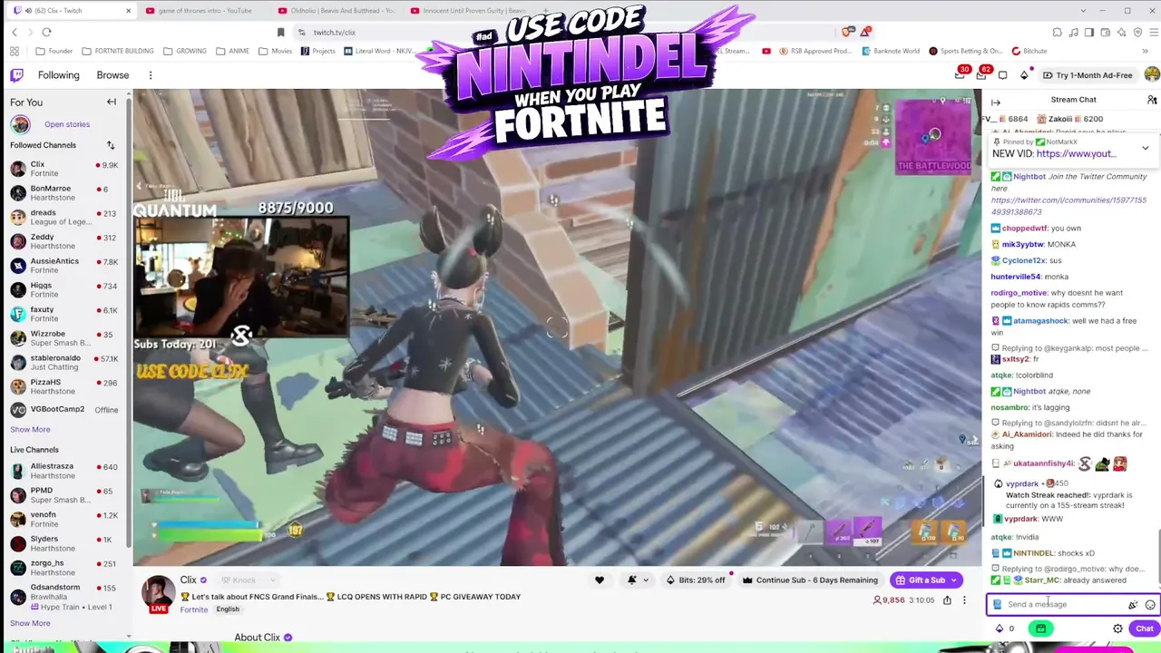Expand the Gift a Sub dropdown arrow
Image resolution: width=1161 pixels, height=653 pixels.
(x=953, y=580)
